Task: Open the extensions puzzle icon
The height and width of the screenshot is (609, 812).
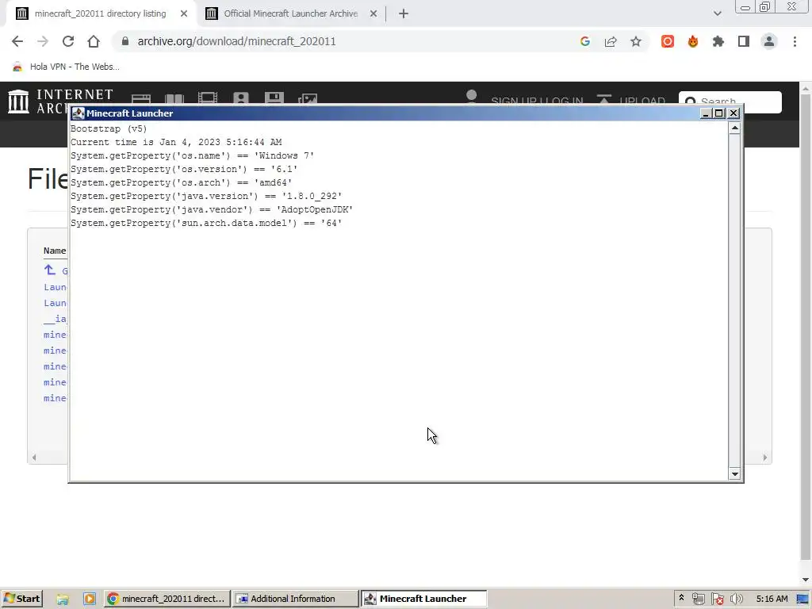Action: point(718,41)
